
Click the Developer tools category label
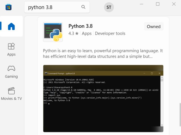point(110,33)
